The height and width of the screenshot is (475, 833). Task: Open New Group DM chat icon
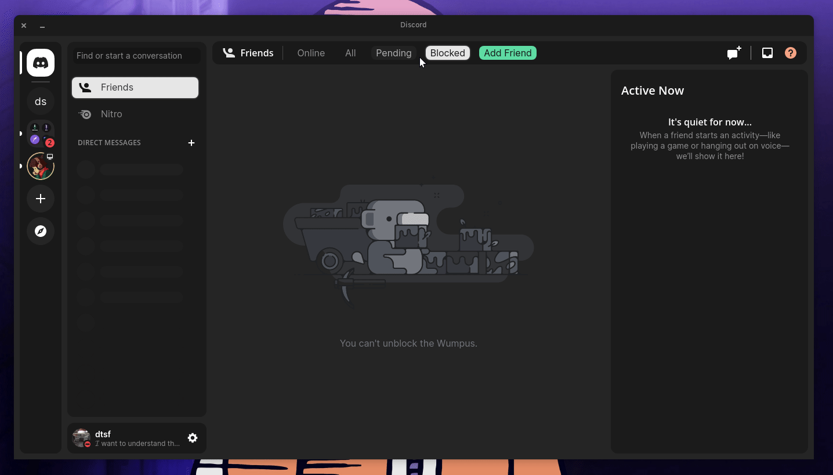point(734,53)
